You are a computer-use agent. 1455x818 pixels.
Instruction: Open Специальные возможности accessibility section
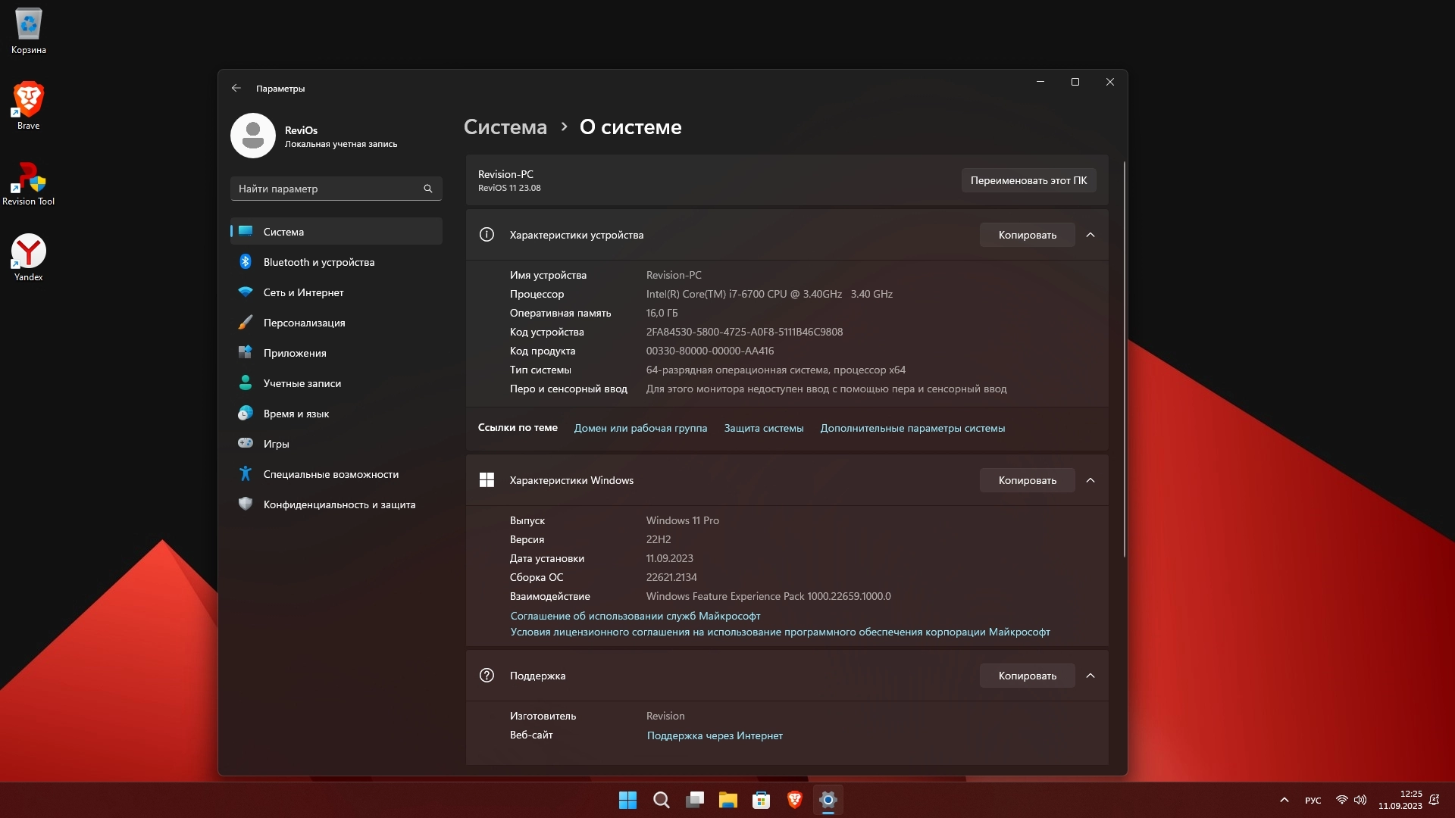(x=330, y=474)
